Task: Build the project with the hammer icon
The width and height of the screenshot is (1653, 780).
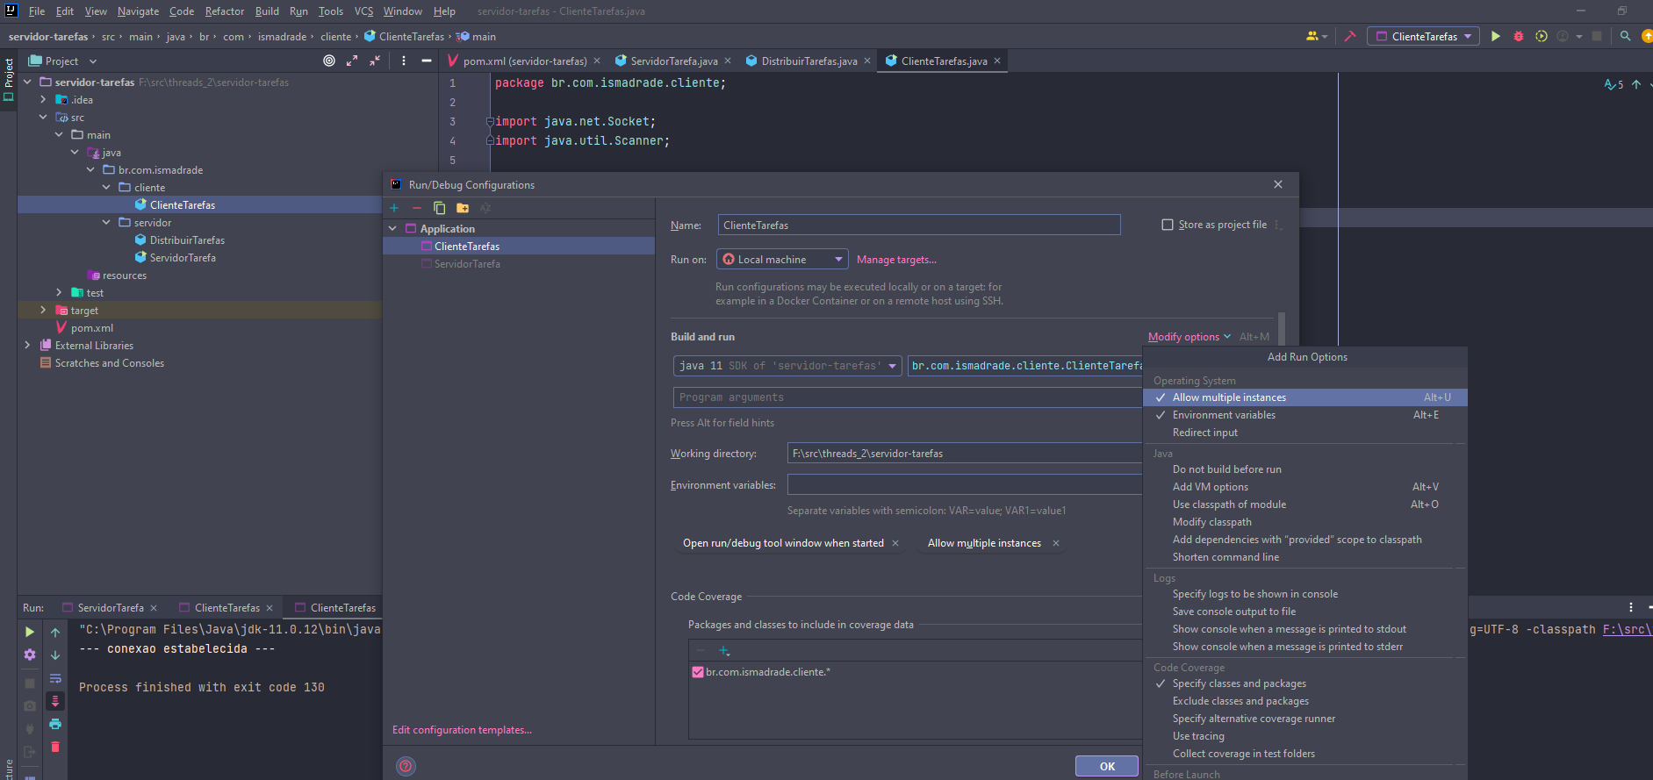Action: (x=1350, y=36)
